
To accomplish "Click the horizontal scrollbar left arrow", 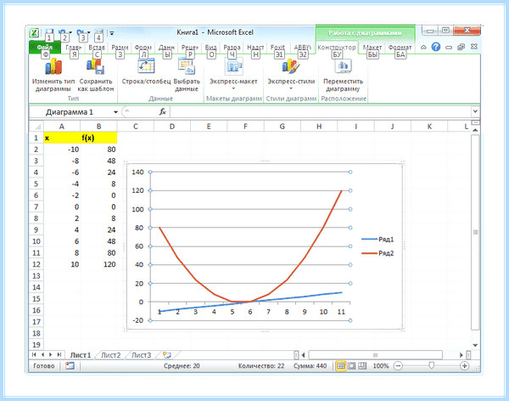I will (304, 355).
